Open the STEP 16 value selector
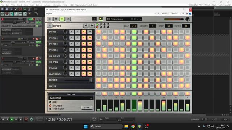The image size is (232, 130). tap(169, 26)
